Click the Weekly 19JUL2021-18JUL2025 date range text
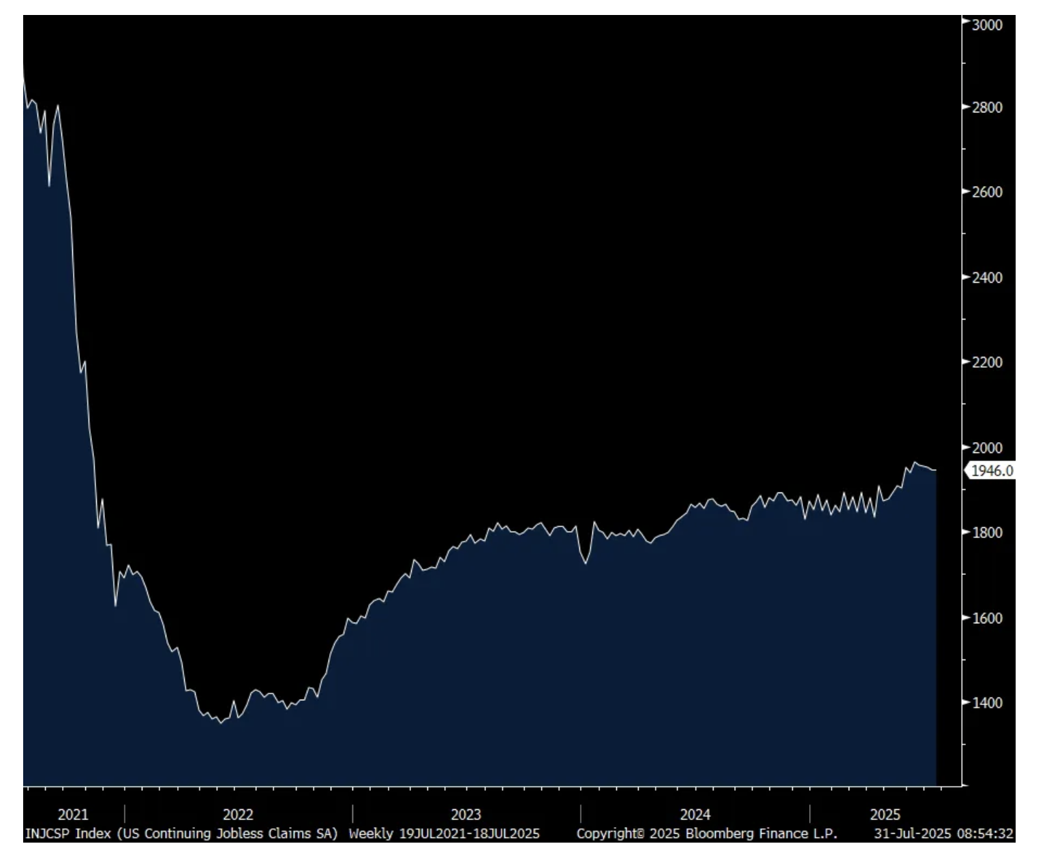1047x861 pixels. (444, 834)
